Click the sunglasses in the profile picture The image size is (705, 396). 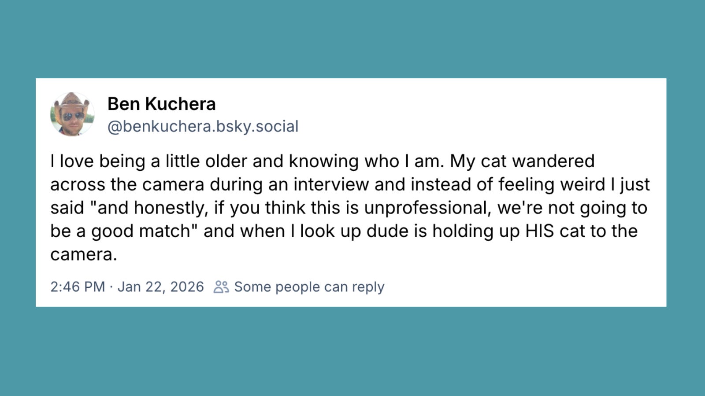73,117
